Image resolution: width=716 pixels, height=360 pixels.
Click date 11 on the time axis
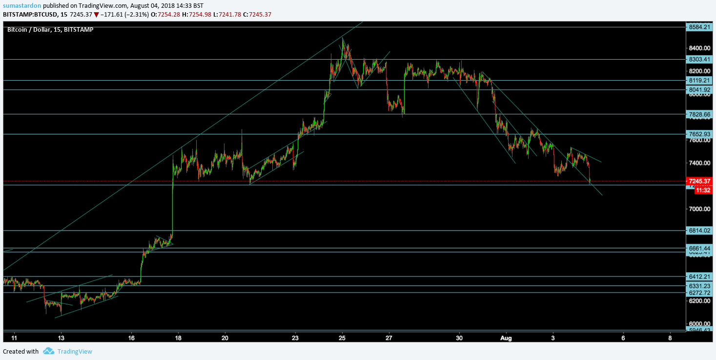(x=14, y=338)
